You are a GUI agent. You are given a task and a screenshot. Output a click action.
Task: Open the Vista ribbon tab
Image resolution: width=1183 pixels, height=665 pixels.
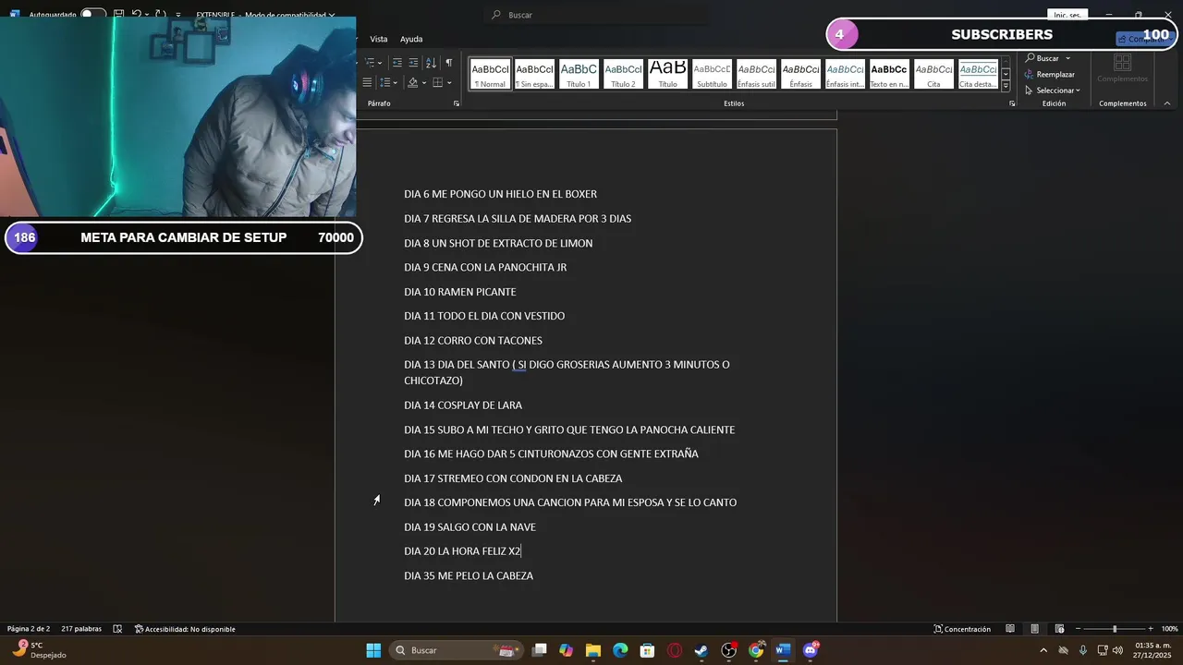pos(379,39)
